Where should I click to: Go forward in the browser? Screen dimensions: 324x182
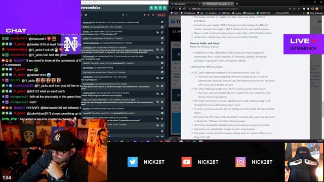(x=176, y=9)
